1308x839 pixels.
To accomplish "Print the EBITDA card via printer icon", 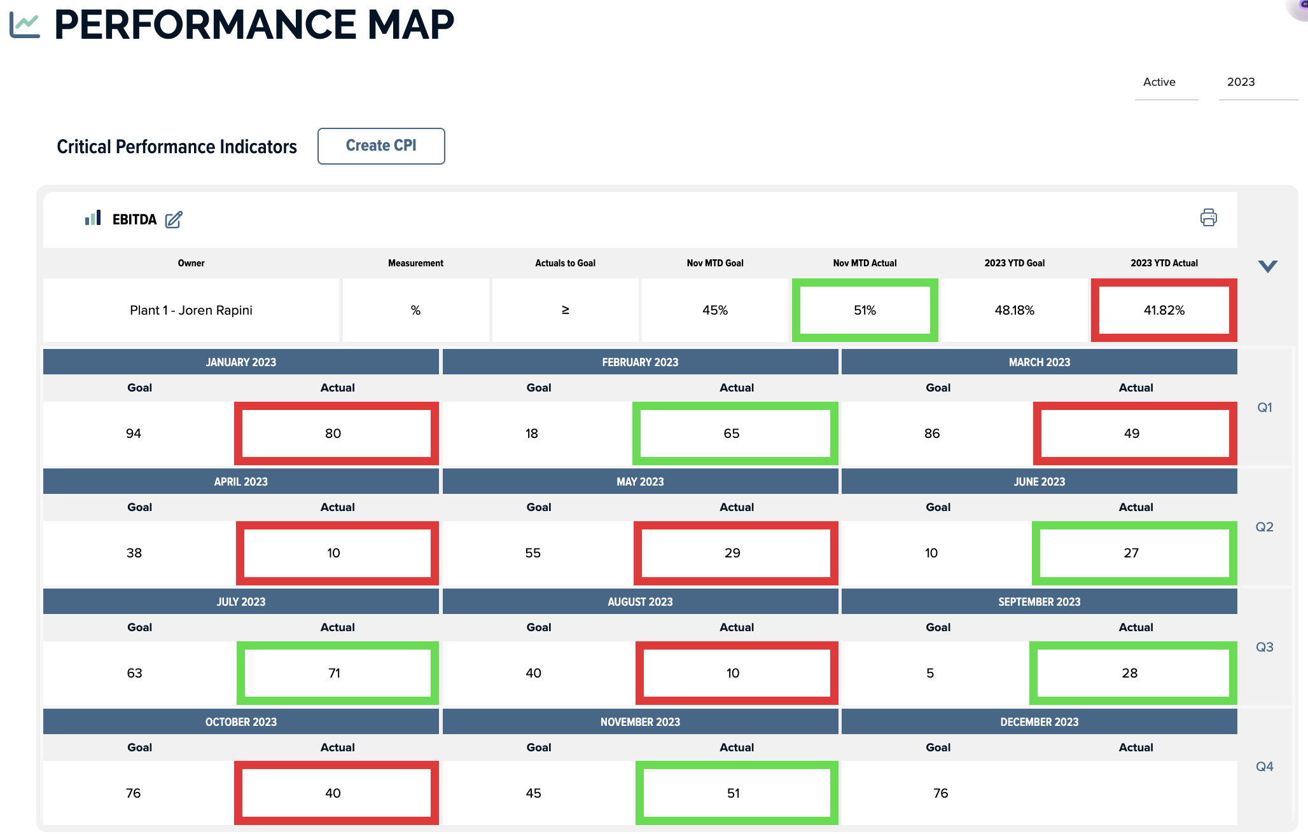I will click(1208, 218).
